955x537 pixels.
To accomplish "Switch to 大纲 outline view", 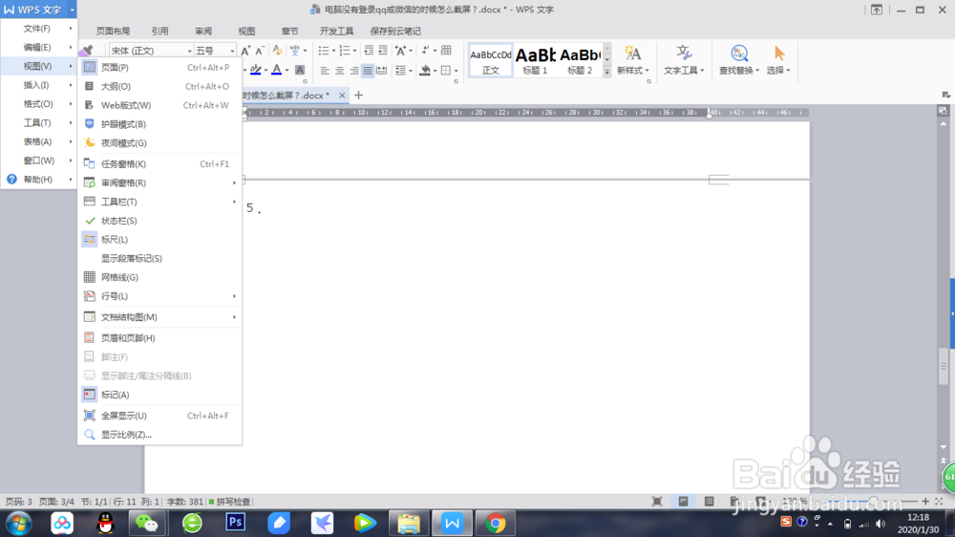I will pyautogui.click(x=159, y=86).
